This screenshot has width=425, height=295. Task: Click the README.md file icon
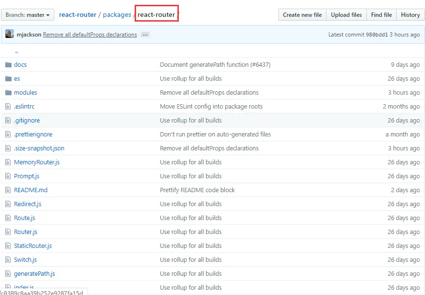click(x=8, y=190)
